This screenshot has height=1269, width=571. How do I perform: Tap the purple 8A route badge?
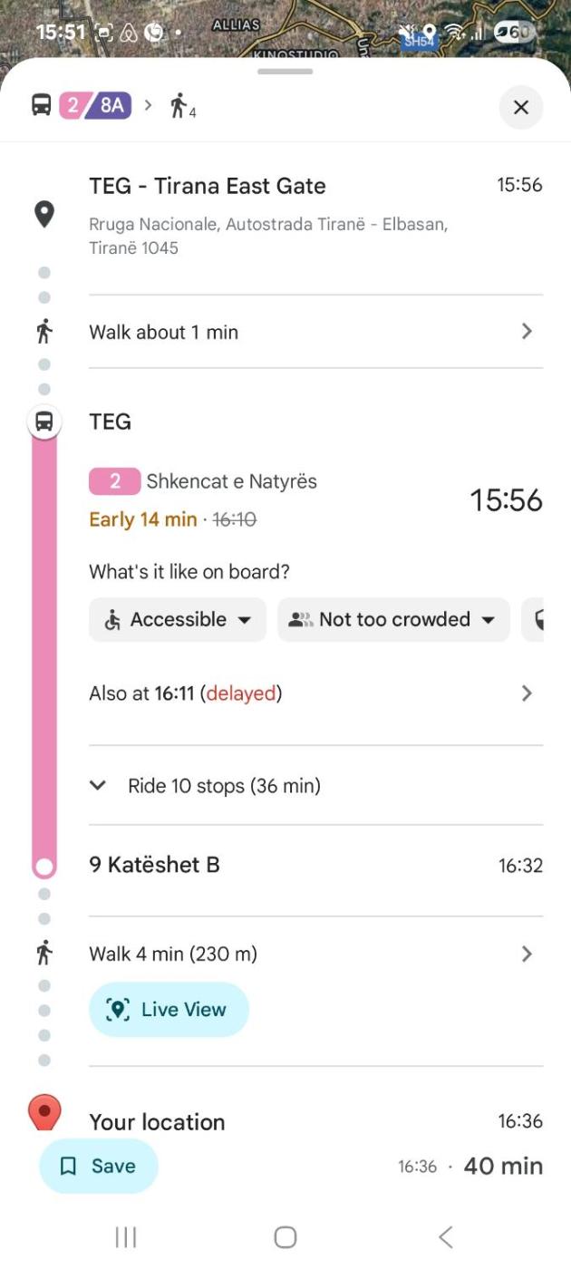click(111, 106)
